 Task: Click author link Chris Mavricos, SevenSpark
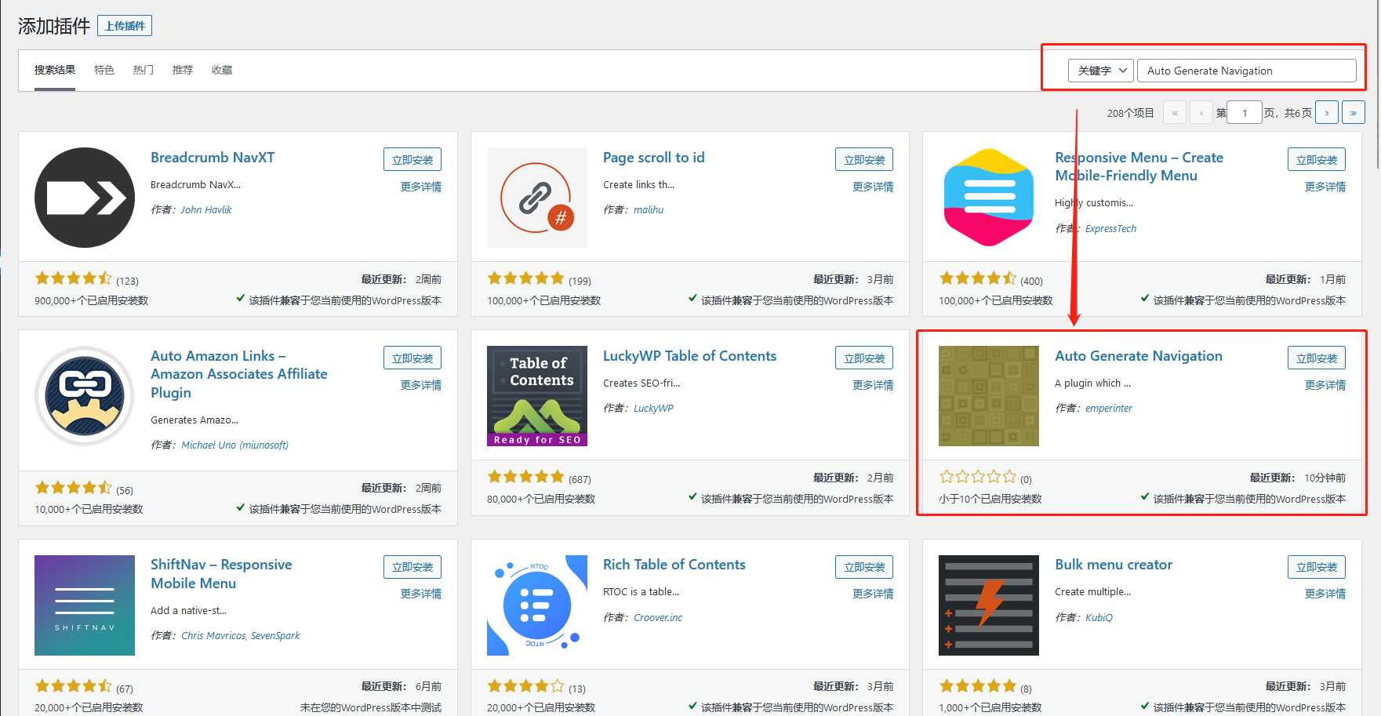coord(241,635)
